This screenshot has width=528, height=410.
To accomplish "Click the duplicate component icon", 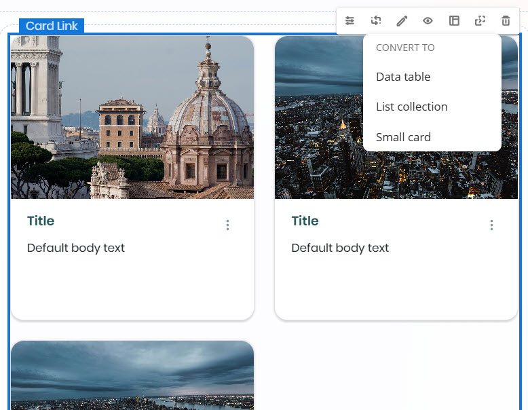I will click(x=480, y=21).
